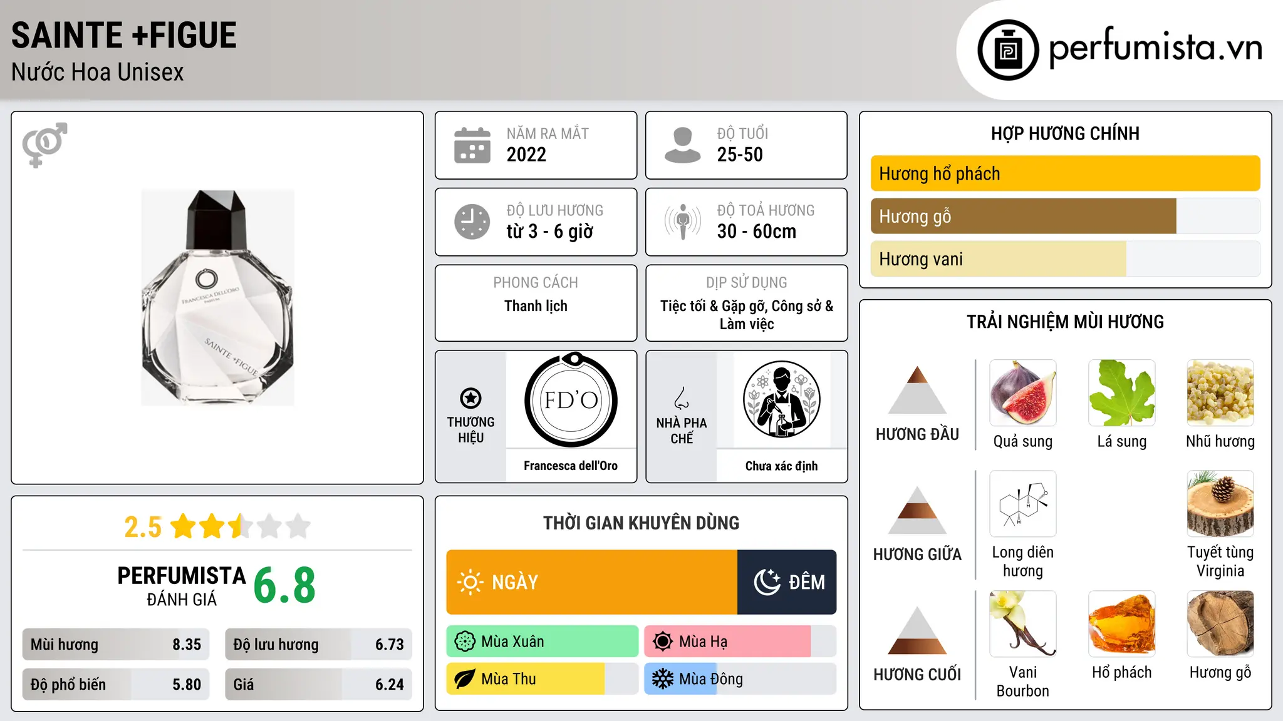Screen dimensions: 1283x721
Task: Click the Hương cuối pyramid icon
Action: [x=917, y=630]
